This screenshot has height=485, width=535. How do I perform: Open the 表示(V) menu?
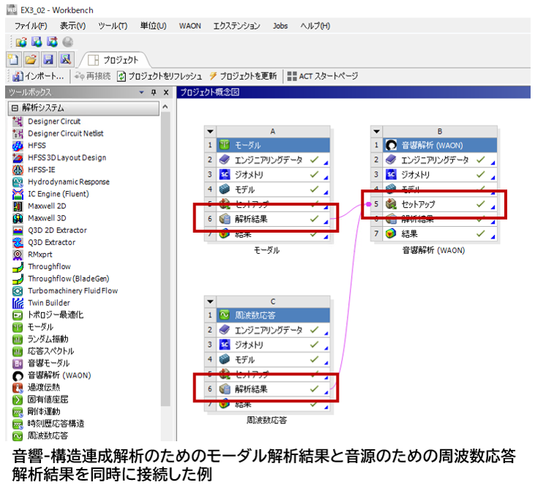(72, 26)
